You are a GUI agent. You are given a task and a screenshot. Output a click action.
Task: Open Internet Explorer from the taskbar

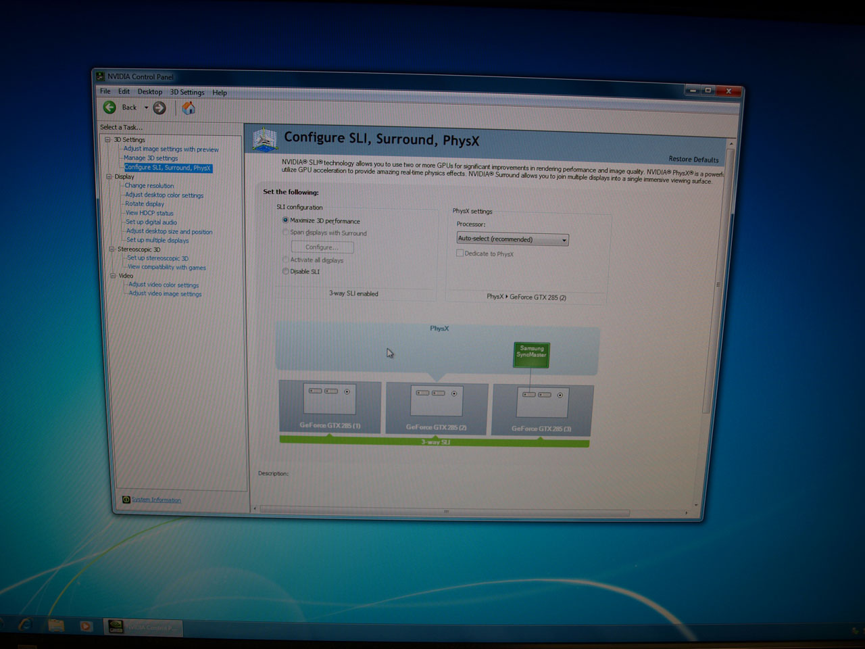click(x=25, y=625)
